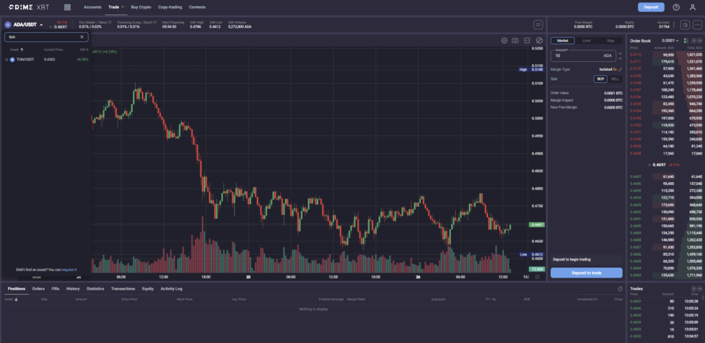Decrease amount with down stepper arrow
The image size is (705, 343).
click(620, 58)
